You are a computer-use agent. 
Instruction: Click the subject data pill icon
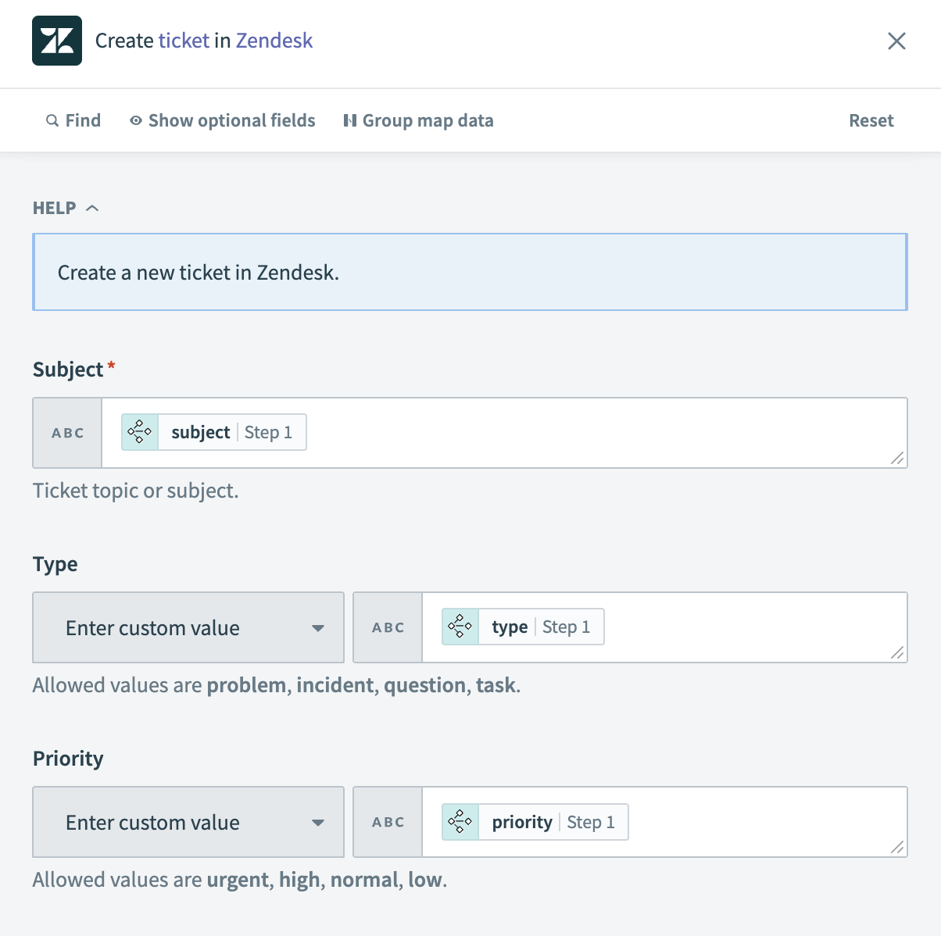coord(140,432)
